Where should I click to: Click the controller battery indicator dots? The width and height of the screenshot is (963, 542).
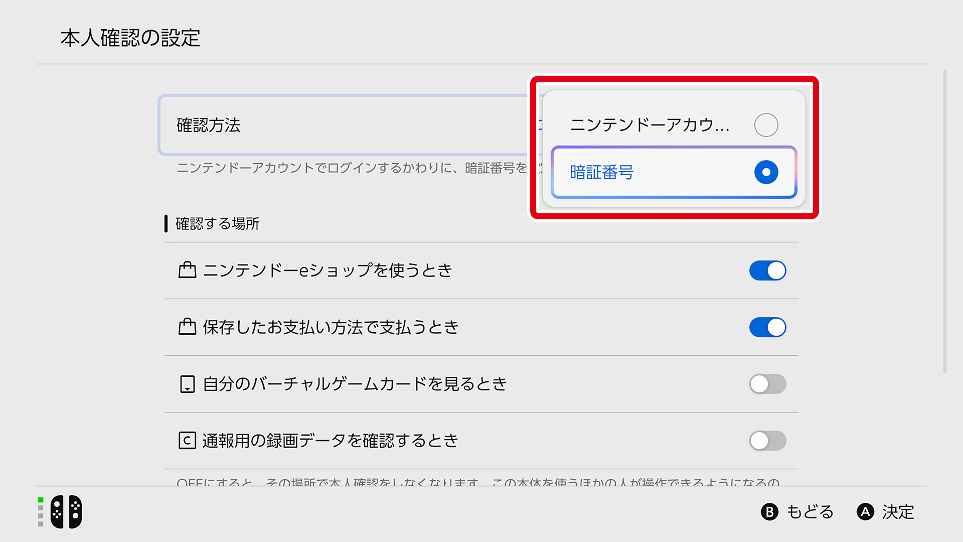(41, 512)
